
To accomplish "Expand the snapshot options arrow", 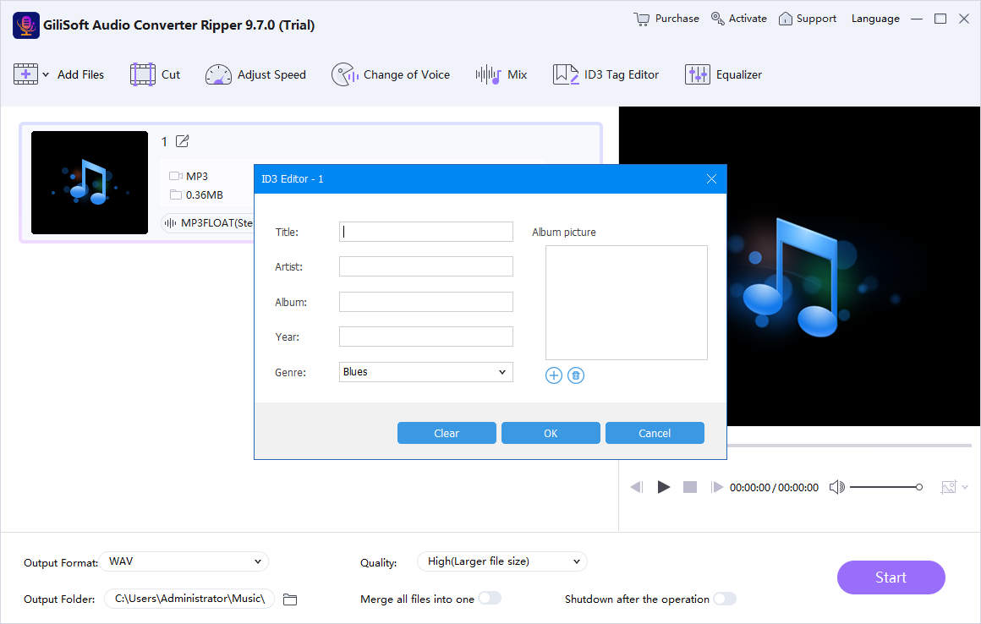I will 965,487.
